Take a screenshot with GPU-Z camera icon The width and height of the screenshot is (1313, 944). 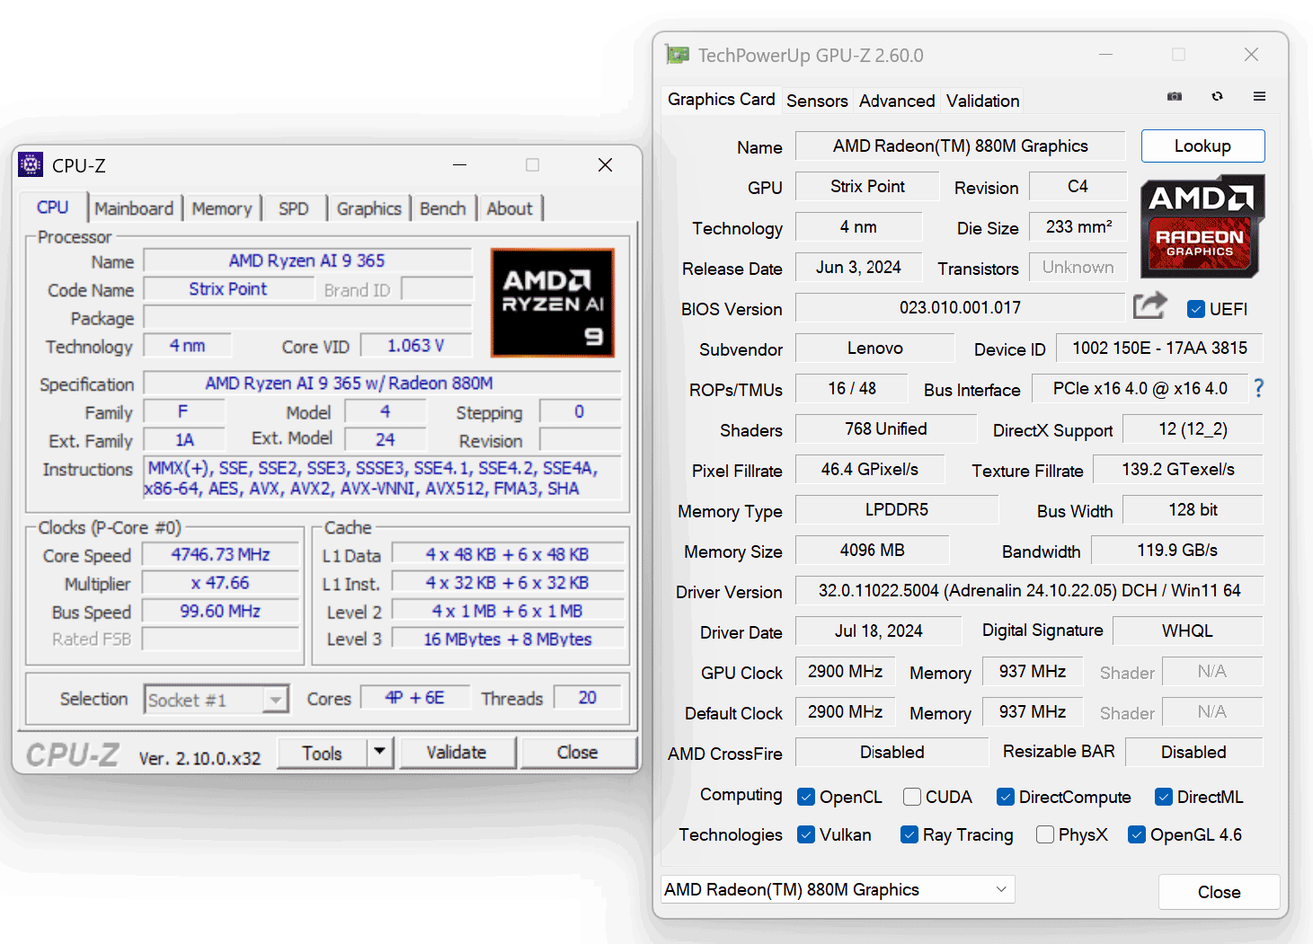click(x=1174, y=96)
